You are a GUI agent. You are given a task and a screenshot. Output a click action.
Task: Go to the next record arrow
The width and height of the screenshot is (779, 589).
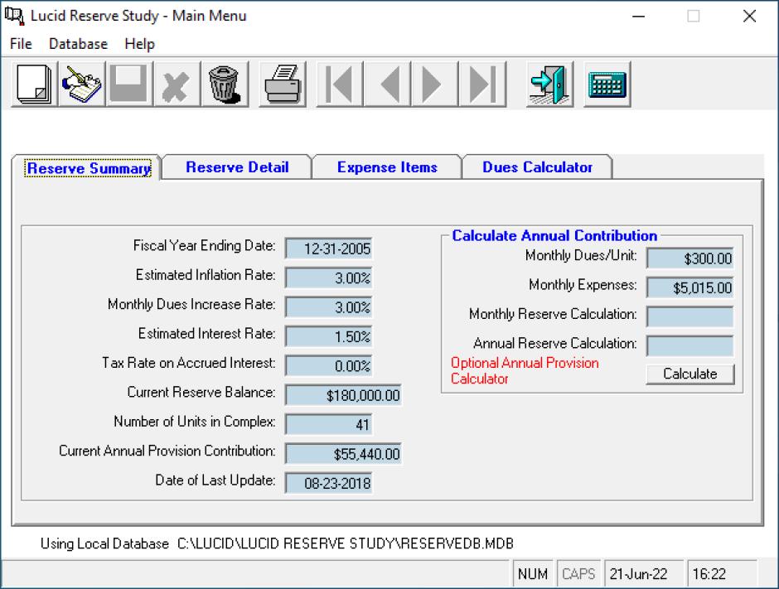(x=435, y=84)
